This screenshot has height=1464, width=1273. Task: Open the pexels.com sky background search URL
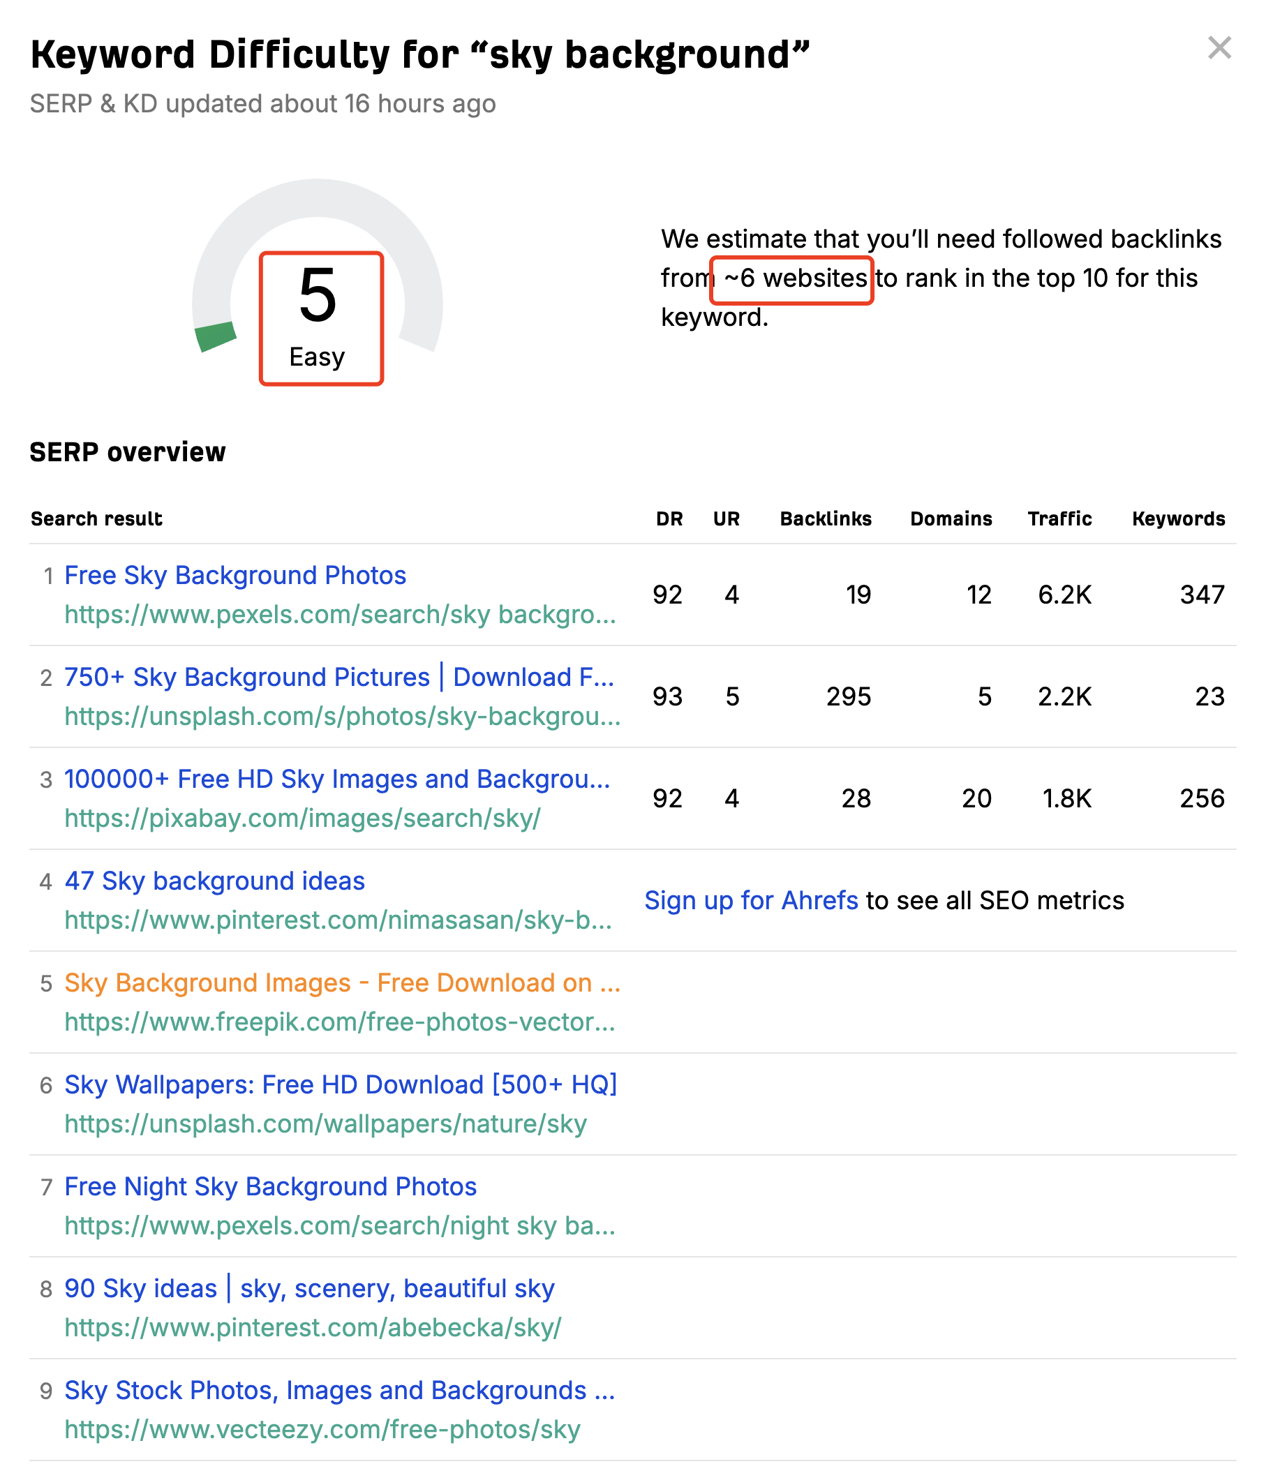pos(341,614)
